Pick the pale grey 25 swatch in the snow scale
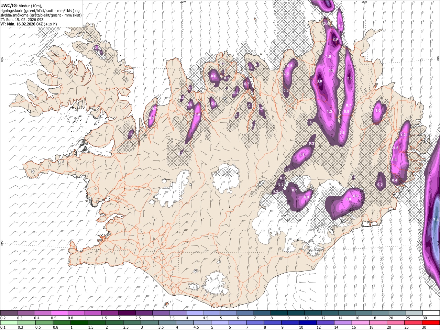This screenshot has width=440, height=330. 414,313
